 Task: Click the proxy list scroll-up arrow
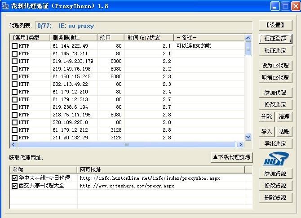click(248, 38)
